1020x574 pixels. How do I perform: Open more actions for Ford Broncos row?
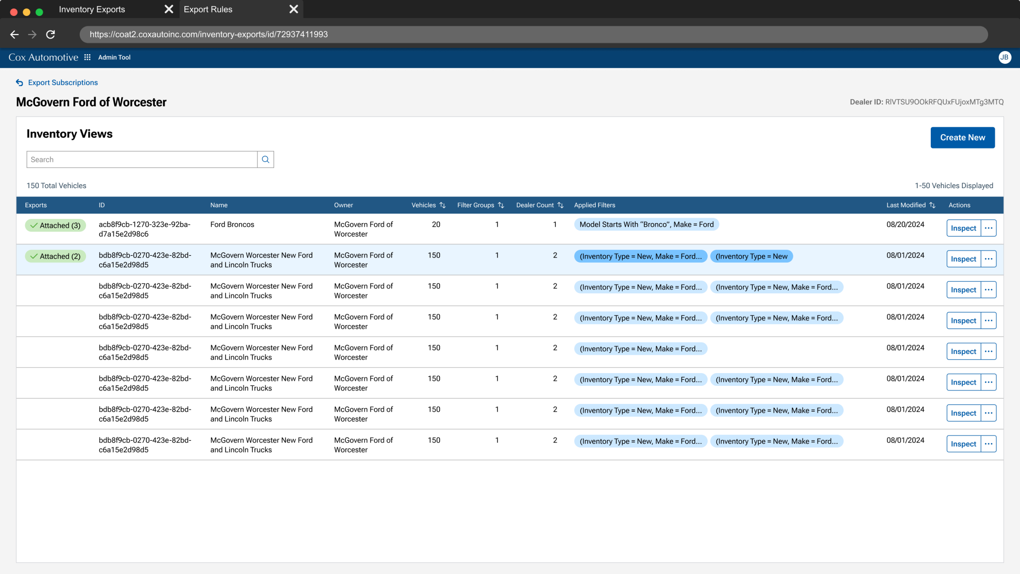(x=989, y=228)
